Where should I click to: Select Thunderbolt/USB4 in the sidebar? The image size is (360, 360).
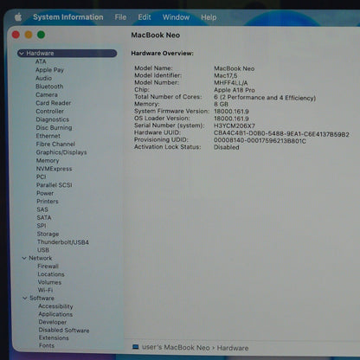(x=63, y=242)
